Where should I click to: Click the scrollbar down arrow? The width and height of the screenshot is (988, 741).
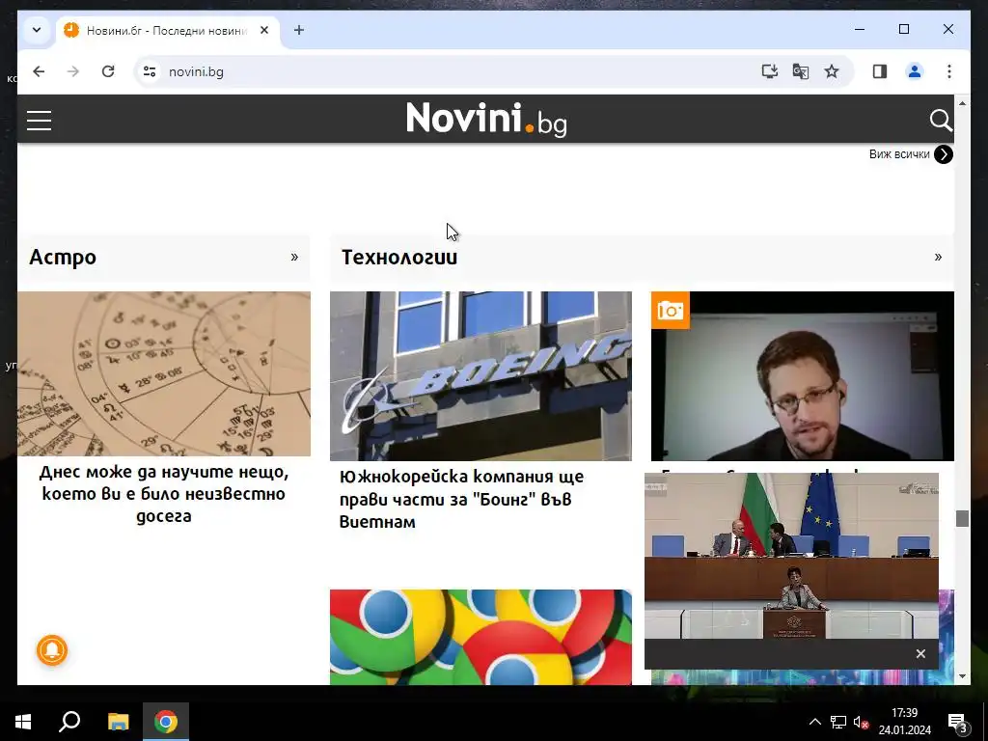(962, 676)
